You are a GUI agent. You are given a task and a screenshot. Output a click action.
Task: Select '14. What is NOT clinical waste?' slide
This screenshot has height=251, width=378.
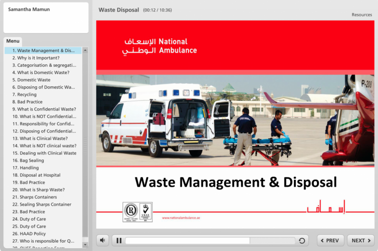[44, 146]
